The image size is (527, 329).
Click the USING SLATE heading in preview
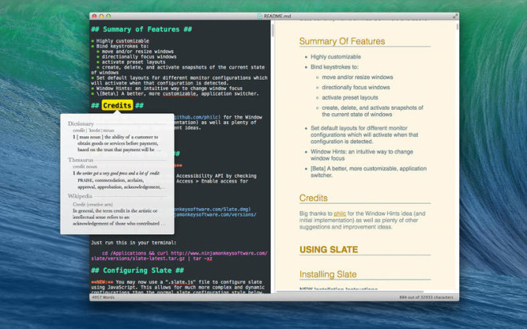[x=330, y=250]
